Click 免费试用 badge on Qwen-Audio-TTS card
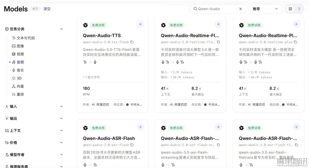This screenshot has height=168, width=309. click(98, 25)
